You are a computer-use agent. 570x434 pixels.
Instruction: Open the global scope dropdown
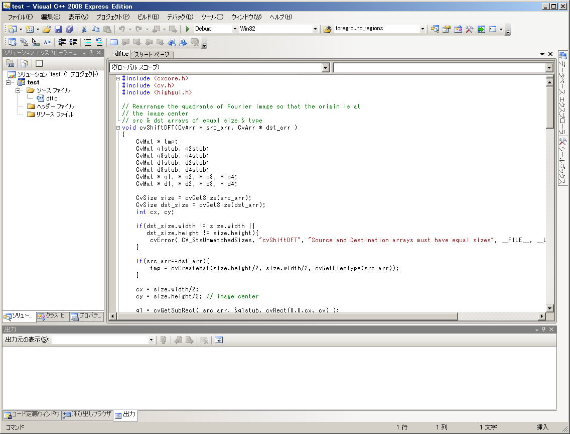325,67
